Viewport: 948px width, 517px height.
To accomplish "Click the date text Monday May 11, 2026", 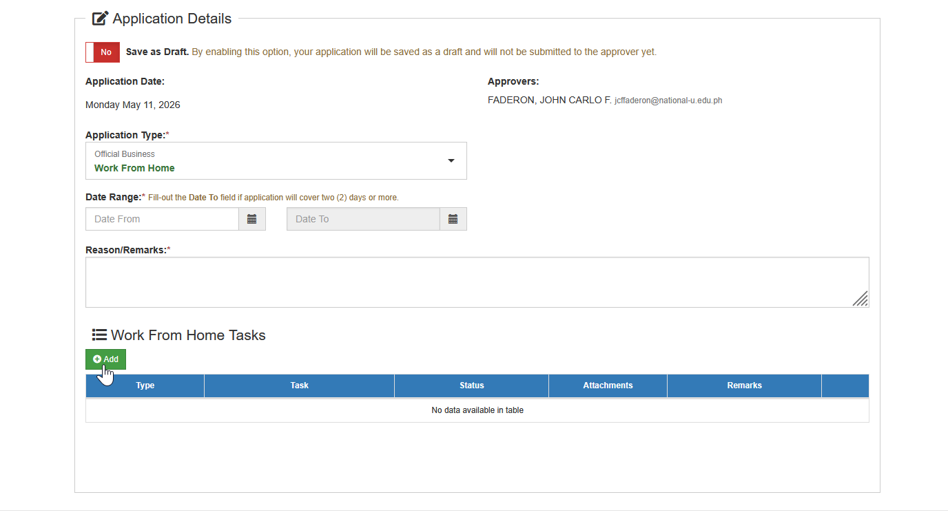I will click(133, 105).
